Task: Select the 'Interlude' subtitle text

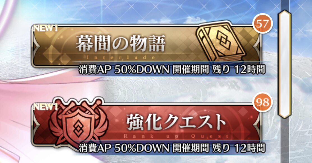Action: [x=121, y=58]
